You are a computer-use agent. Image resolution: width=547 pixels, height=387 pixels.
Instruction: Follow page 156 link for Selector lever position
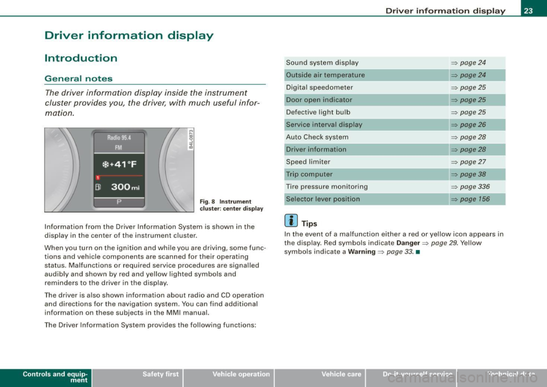coord(470,199)
